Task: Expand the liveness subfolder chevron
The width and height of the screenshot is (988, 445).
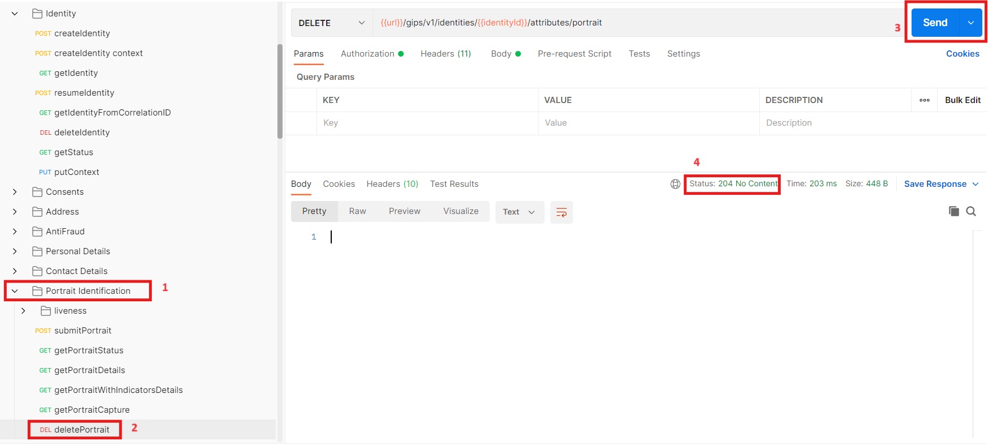Action: [x=23, y=311]
